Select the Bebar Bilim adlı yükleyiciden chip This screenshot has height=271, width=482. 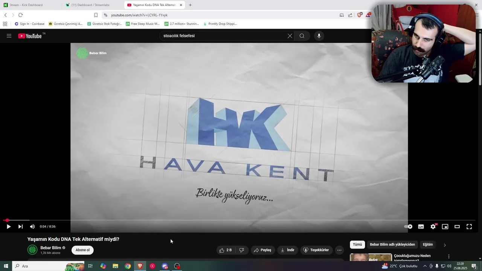click(392, 245)
